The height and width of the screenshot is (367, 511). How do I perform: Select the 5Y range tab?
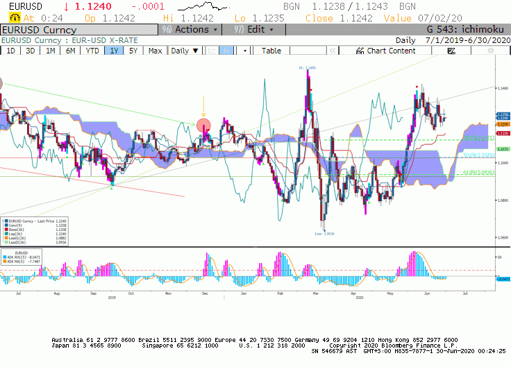(133, 51)
